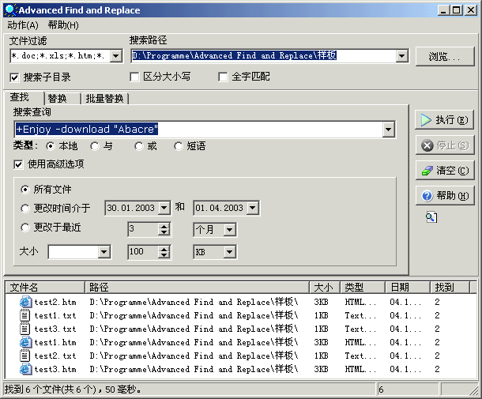Click the 帮助(H) help button on the right

coord(445,195)
